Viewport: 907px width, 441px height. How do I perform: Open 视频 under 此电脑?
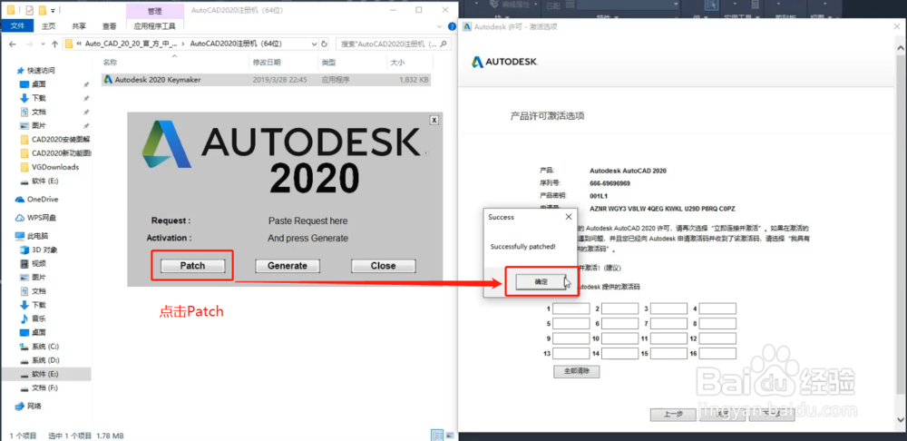point(39,264)
